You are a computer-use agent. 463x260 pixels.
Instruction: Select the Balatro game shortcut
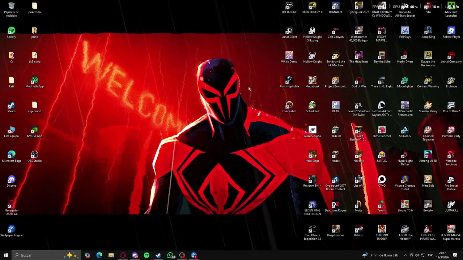[358, 231]
